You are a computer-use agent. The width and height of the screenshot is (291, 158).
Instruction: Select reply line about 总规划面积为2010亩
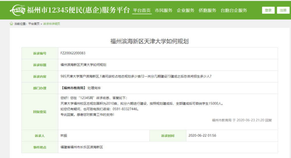click(142, 103)
